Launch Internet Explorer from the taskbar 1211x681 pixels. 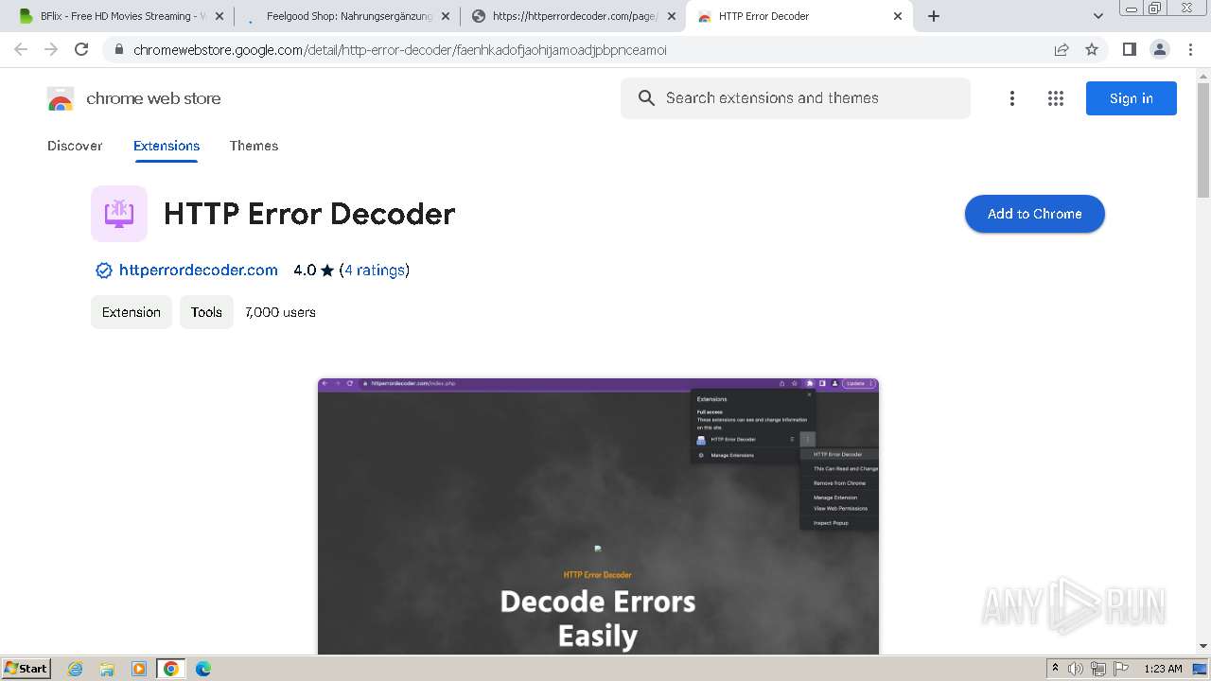[x=76, y=669]
